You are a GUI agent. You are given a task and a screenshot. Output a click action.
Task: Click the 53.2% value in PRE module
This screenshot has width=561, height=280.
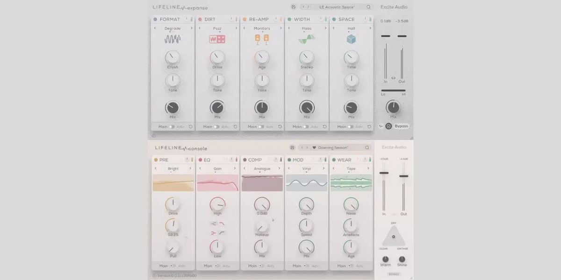tap(173, 236)
